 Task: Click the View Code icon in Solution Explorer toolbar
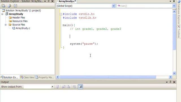tap(15, 6)
